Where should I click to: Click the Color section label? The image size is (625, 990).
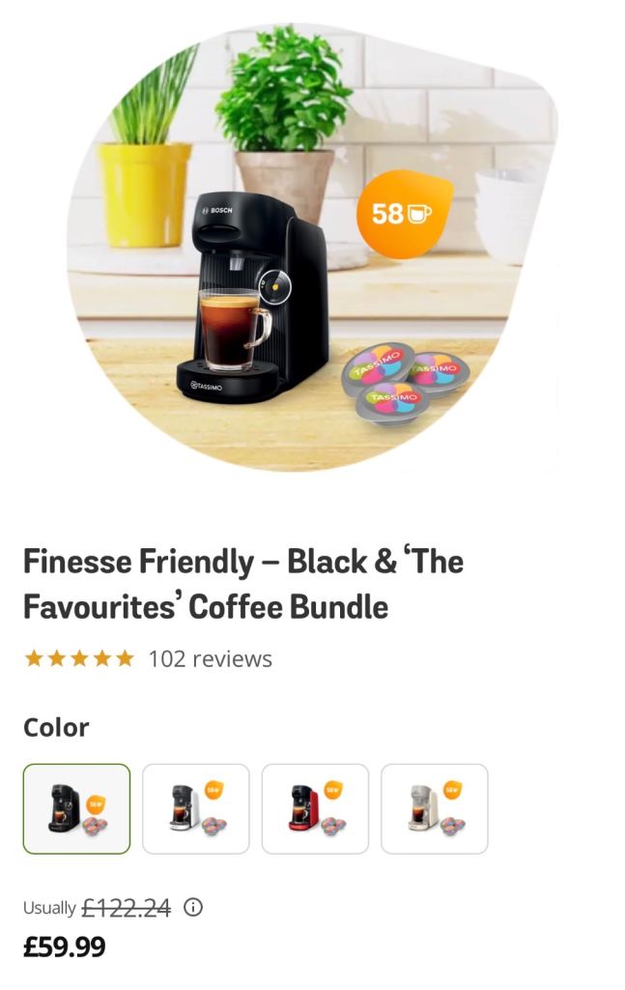click(56, 727)
